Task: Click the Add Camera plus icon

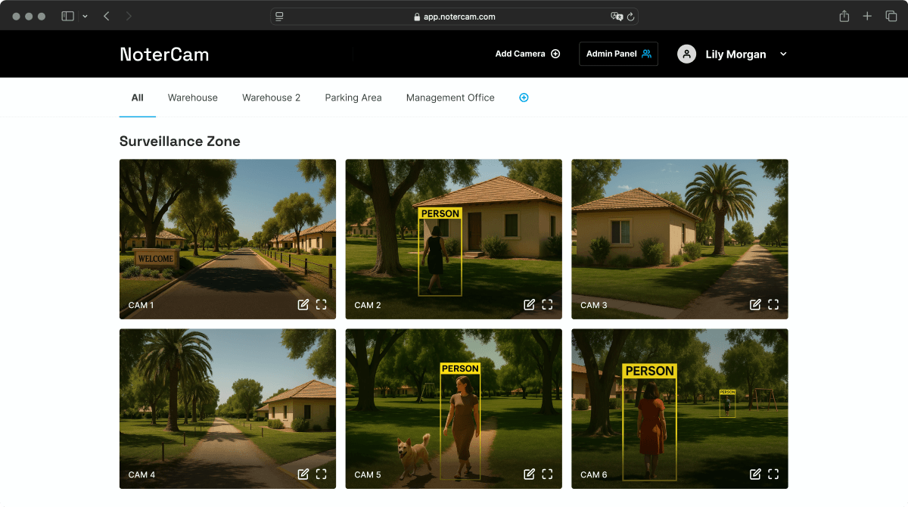Action: (x=555, y=54)
